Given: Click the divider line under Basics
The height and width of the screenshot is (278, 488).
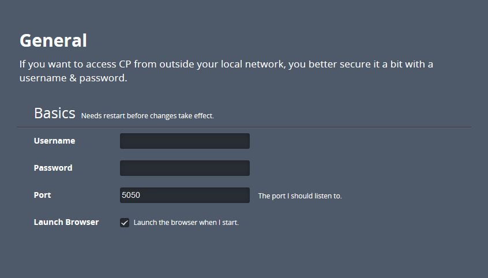Looking at the screenshot, I should coord(244,127).
